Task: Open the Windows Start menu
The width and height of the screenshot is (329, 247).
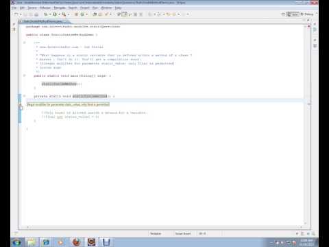Action: [x=16, y=242]
